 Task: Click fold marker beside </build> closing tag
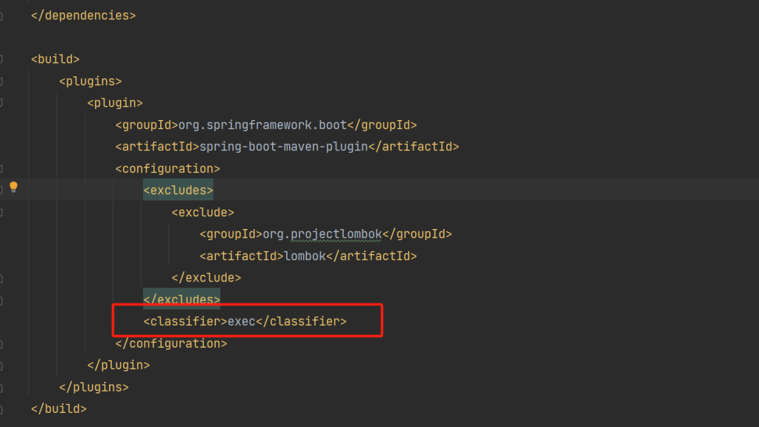(1, 408)
